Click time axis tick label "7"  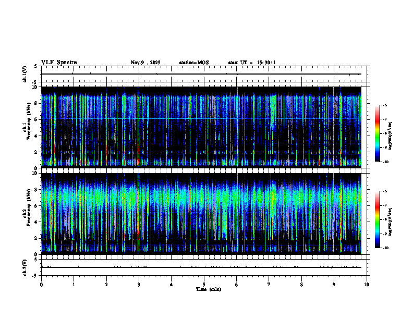click(269, 285)
